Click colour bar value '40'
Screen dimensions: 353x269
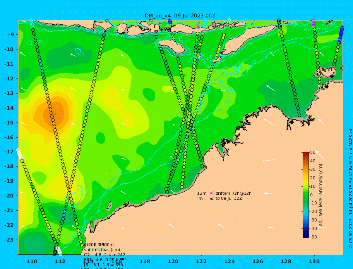313,161
